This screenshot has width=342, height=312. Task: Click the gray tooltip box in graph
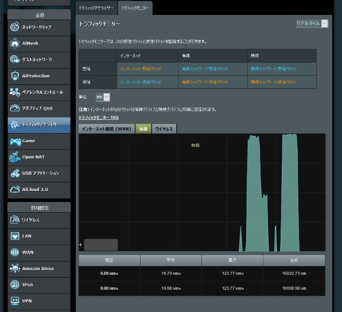[101, 245]
